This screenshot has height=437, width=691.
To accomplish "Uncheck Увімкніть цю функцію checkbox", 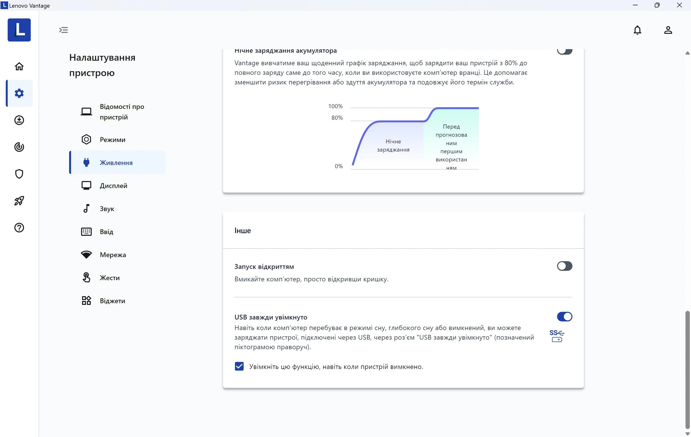I will pyautogui.click(x=239, y=367).
